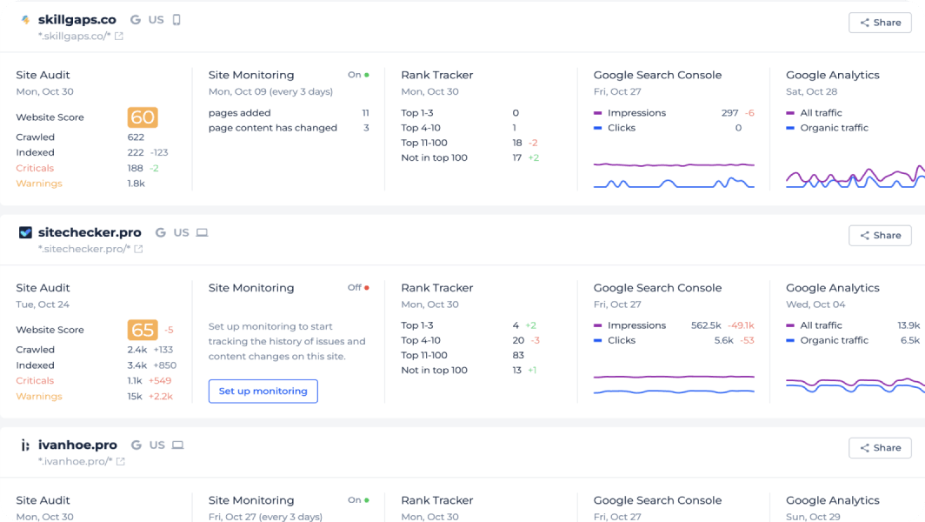
Task: Click the desktop device icon for sitechecker.pro
Action: click(202, 232)
